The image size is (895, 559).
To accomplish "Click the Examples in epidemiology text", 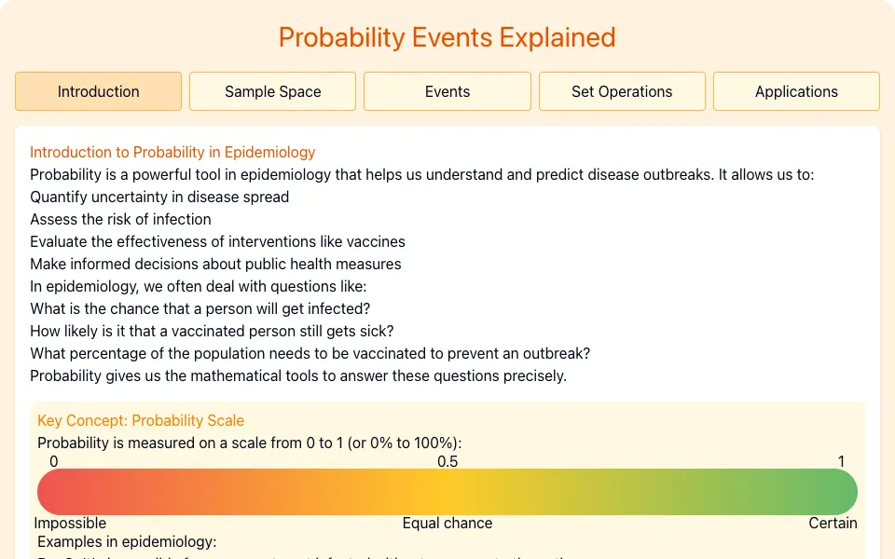I will (127, 541).
